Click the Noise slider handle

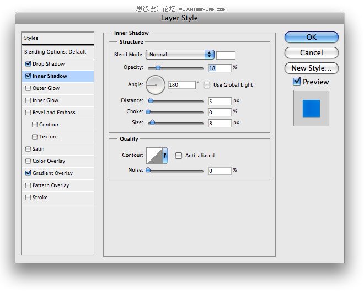tap(148, 170)
